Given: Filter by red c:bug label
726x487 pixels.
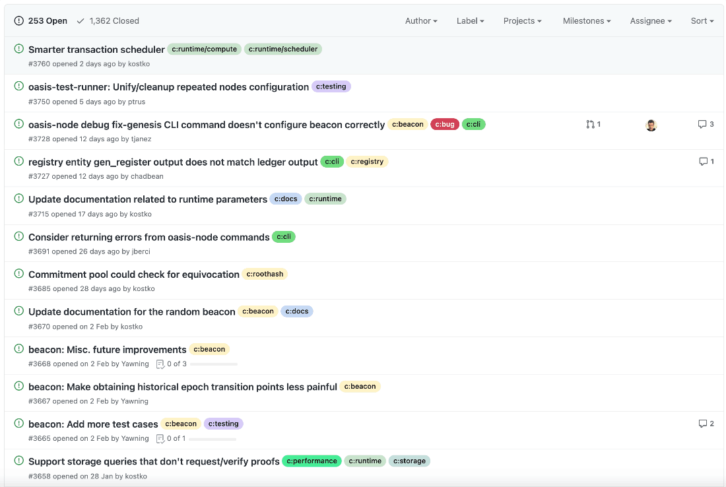Looking at the screenshot, I should pyautogui.click(x=444, y=124).
